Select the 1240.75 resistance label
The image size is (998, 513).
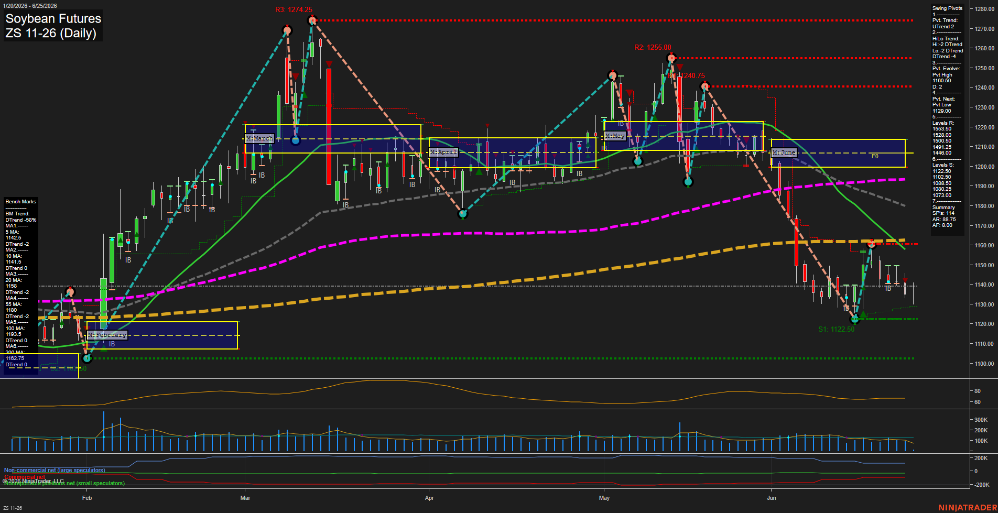pos(693,75)
